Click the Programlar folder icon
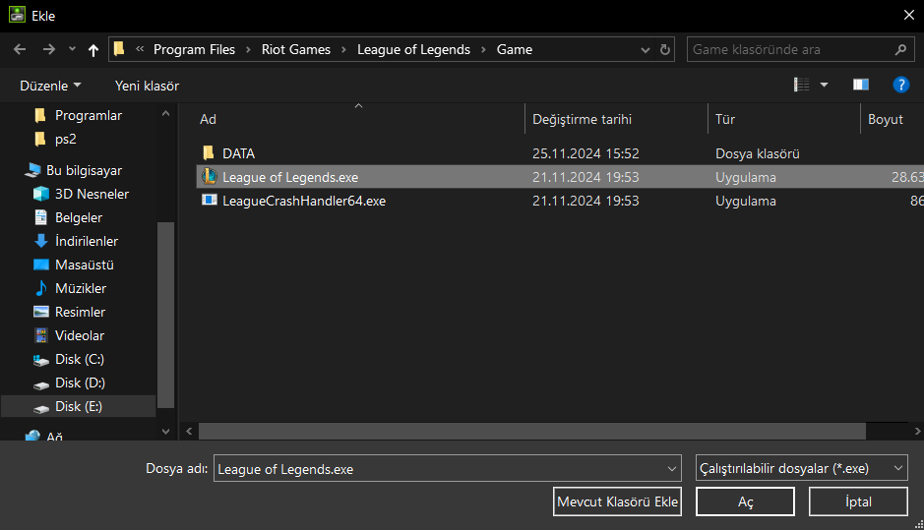The image size is (924, 530). tap(40, 115)
